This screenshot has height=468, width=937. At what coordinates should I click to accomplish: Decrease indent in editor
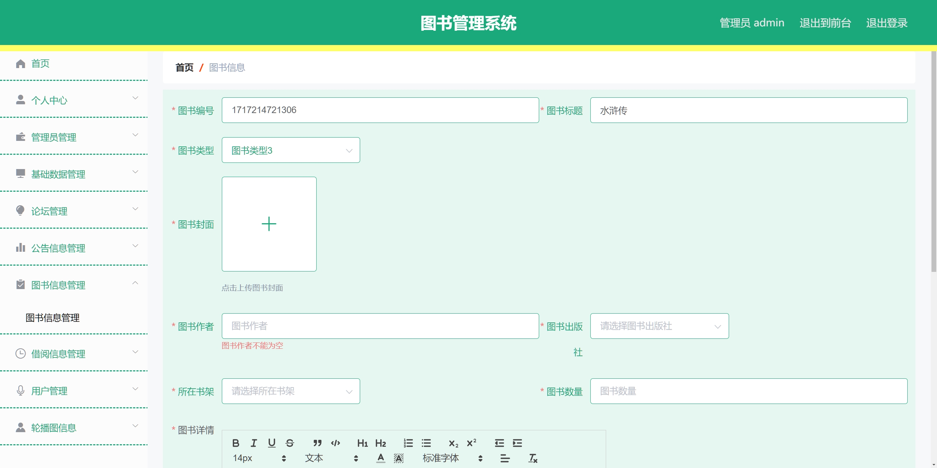499,443
